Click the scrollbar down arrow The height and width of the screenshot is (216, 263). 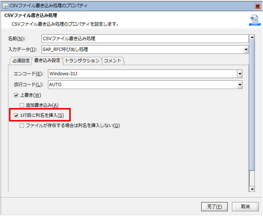(252, 189)
